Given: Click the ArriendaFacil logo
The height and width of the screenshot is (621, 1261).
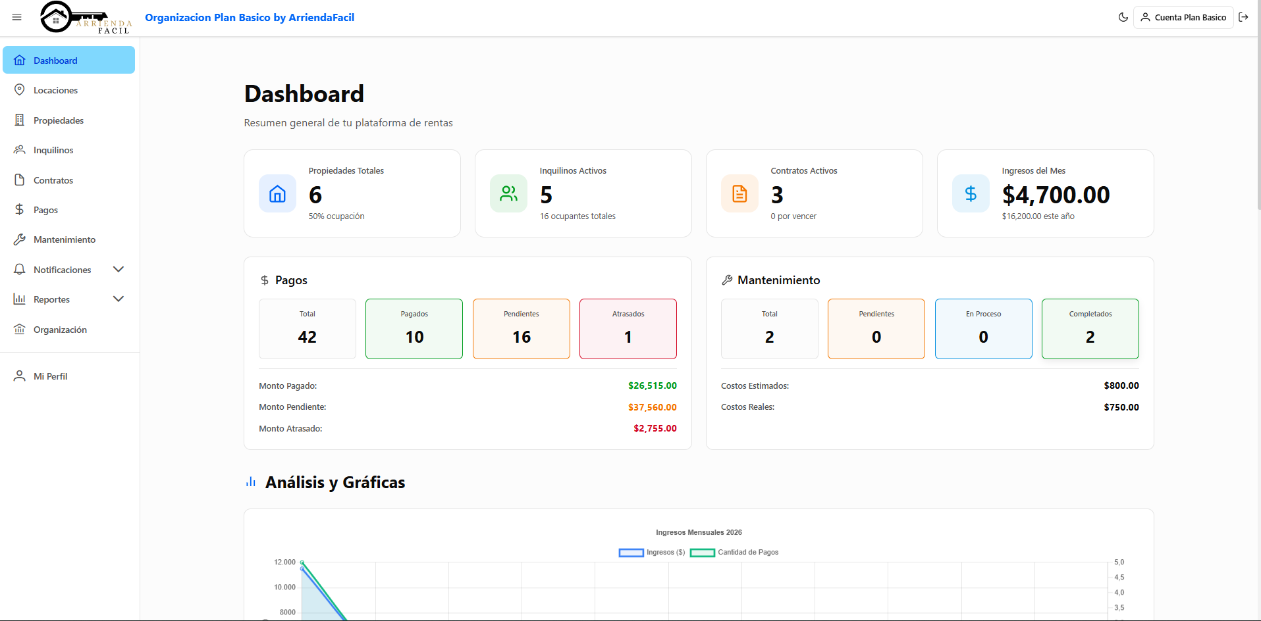Looking at the screenshot, I should 86,18.
